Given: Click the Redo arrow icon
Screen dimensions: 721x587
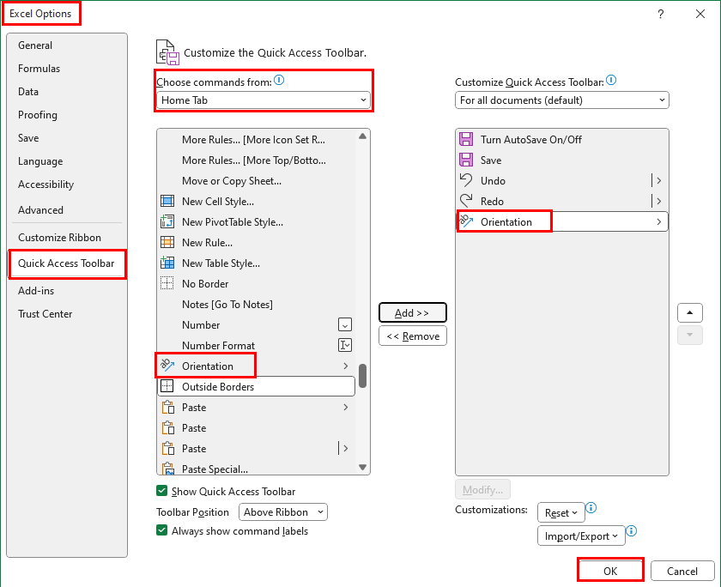Looking at the screenshot, I should 466,201.
